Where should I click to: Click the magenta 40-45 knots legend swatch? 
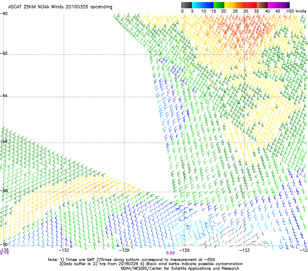pos(273,5)
